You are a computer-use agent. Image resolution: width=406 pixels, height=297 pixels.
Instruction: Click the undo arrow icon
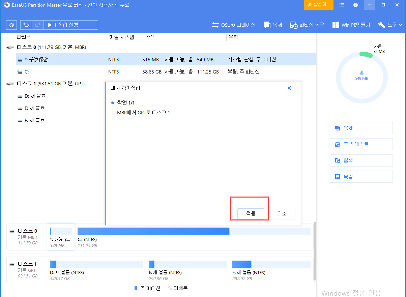click(26, 25)
